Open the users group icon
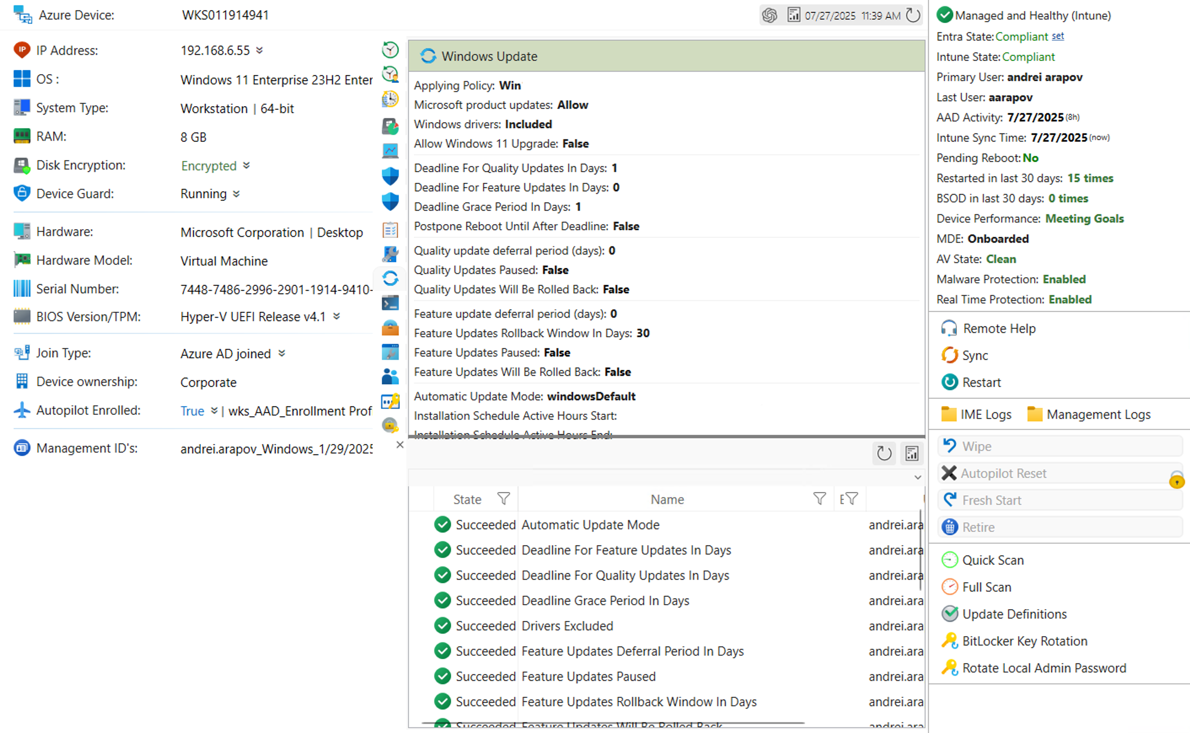The width and height of the screenshot is (1190, 733). 390,376
